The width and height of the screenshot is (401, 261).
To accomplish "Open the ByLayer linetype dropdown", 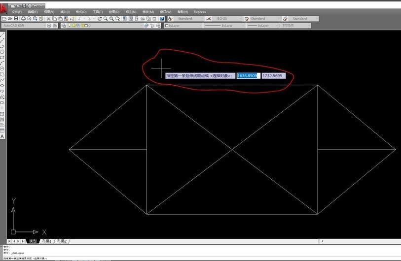I will 224,26.
